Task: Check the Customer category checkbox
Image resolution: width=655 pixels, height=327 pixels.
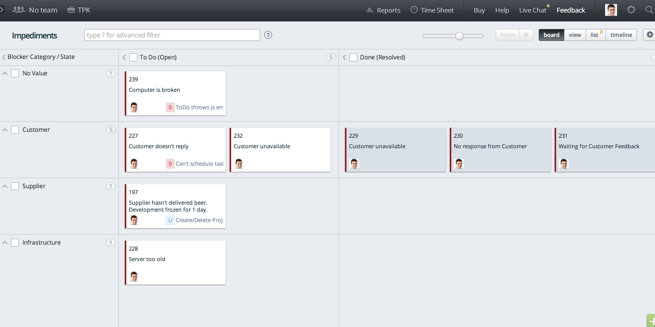Action: coord(15,129)
